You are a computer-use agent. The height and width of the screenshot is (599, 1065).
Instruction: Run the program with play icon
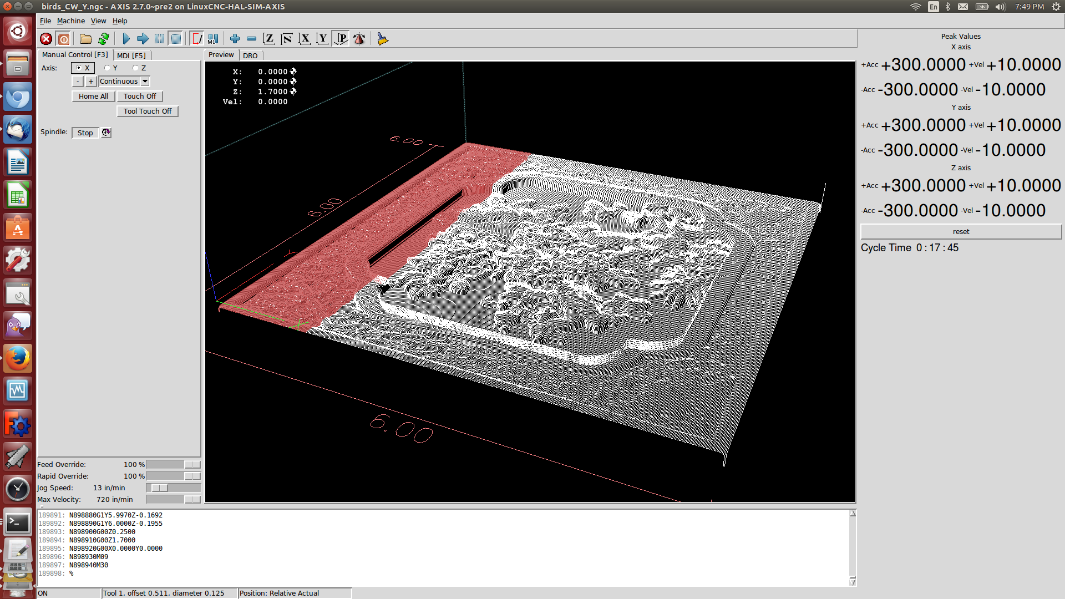(x=126, y=39)
